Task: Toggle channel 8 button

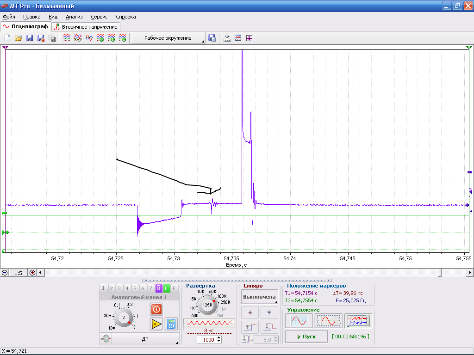Action: pos(158,288)
